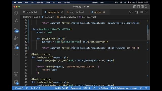The height and width of the screenshot is (91, 162).
Task: Click line number 29 in gutter
Action: pyautogui.click(x=26, y=42)
